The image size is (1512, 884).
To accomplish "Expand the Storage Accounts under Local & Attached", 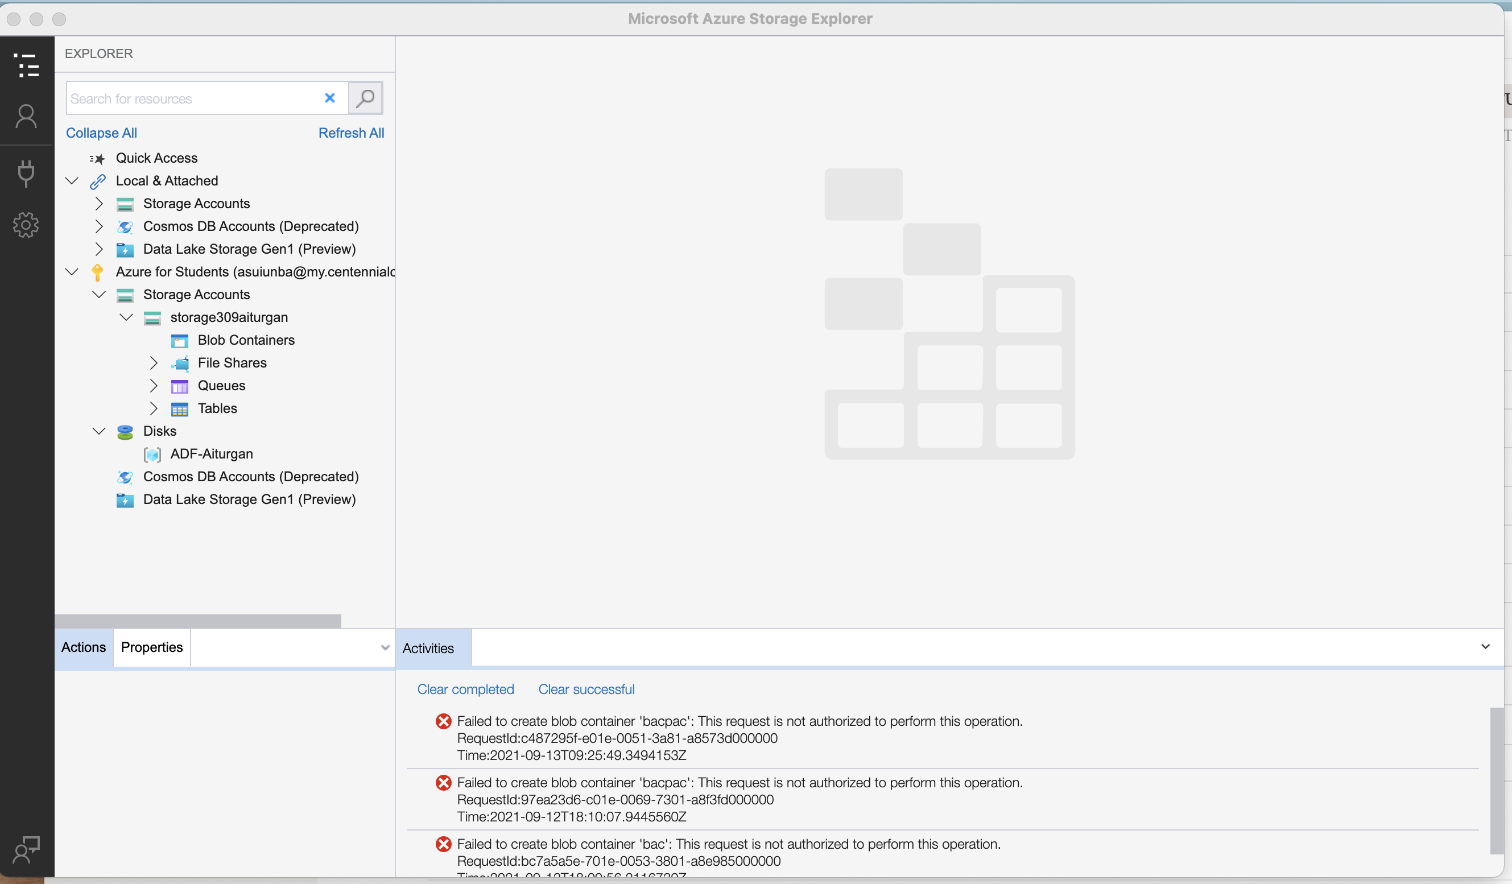I will tap(99, 204).
